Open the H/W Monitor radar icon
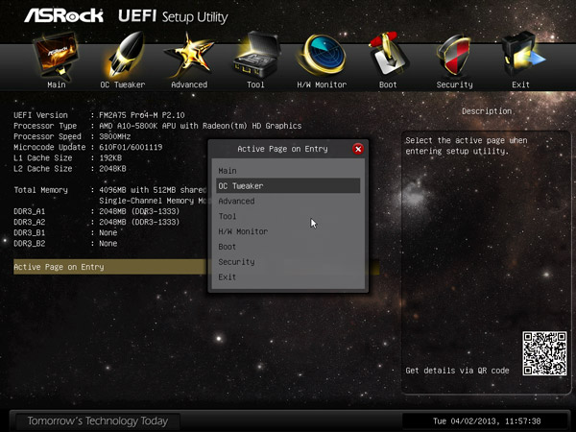Screen dimensions: 576x432 coord(322,55)
